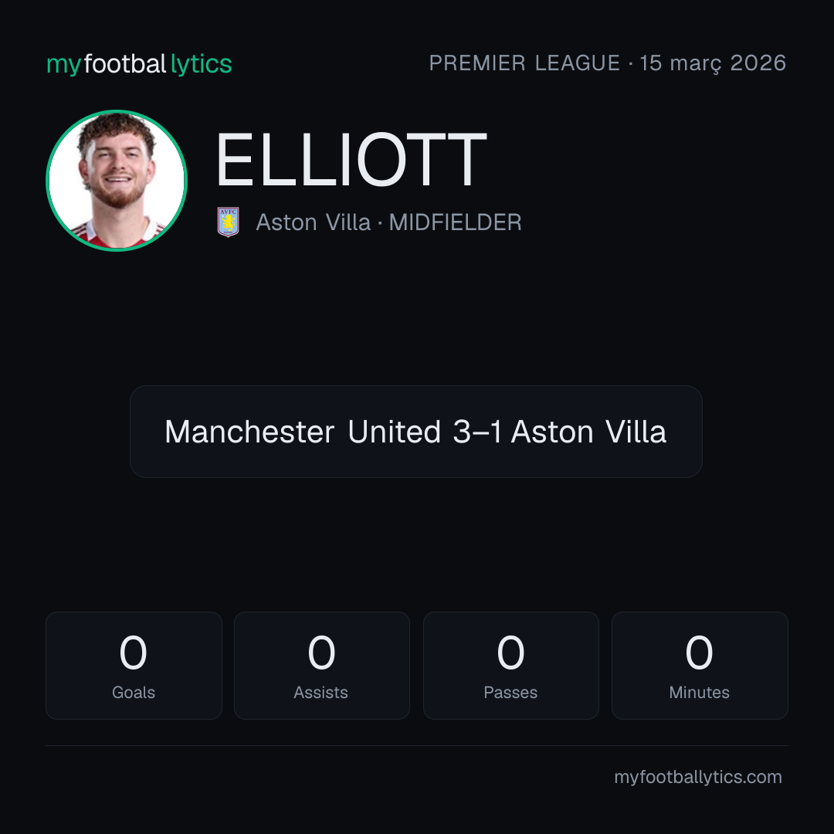Click the zero value above Minutes
Viewport: 834px width, 834px height.
tap(699, 653)
